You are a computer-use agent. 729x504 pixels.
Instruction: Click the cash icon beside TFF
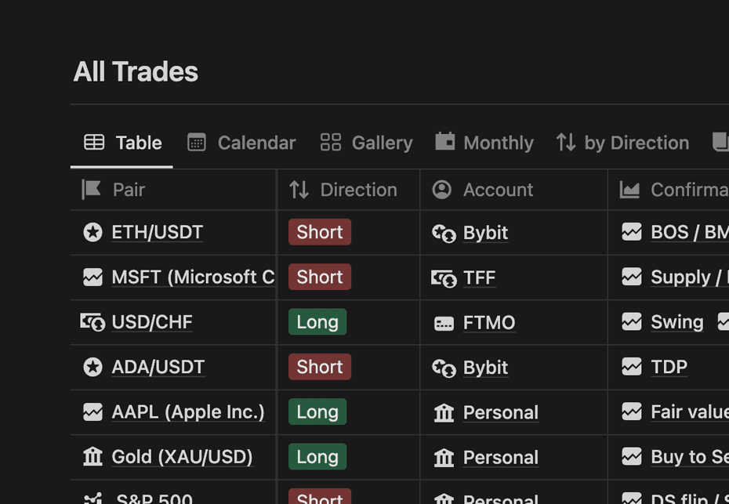pyautogui.click(x=444, y=278)
